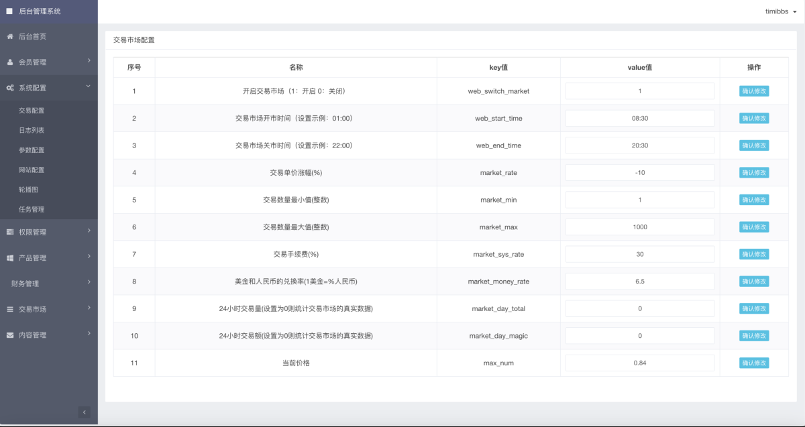Screen dimensions: 805x427
Task: Click the key text web_start_time
Action: point(498,119)
